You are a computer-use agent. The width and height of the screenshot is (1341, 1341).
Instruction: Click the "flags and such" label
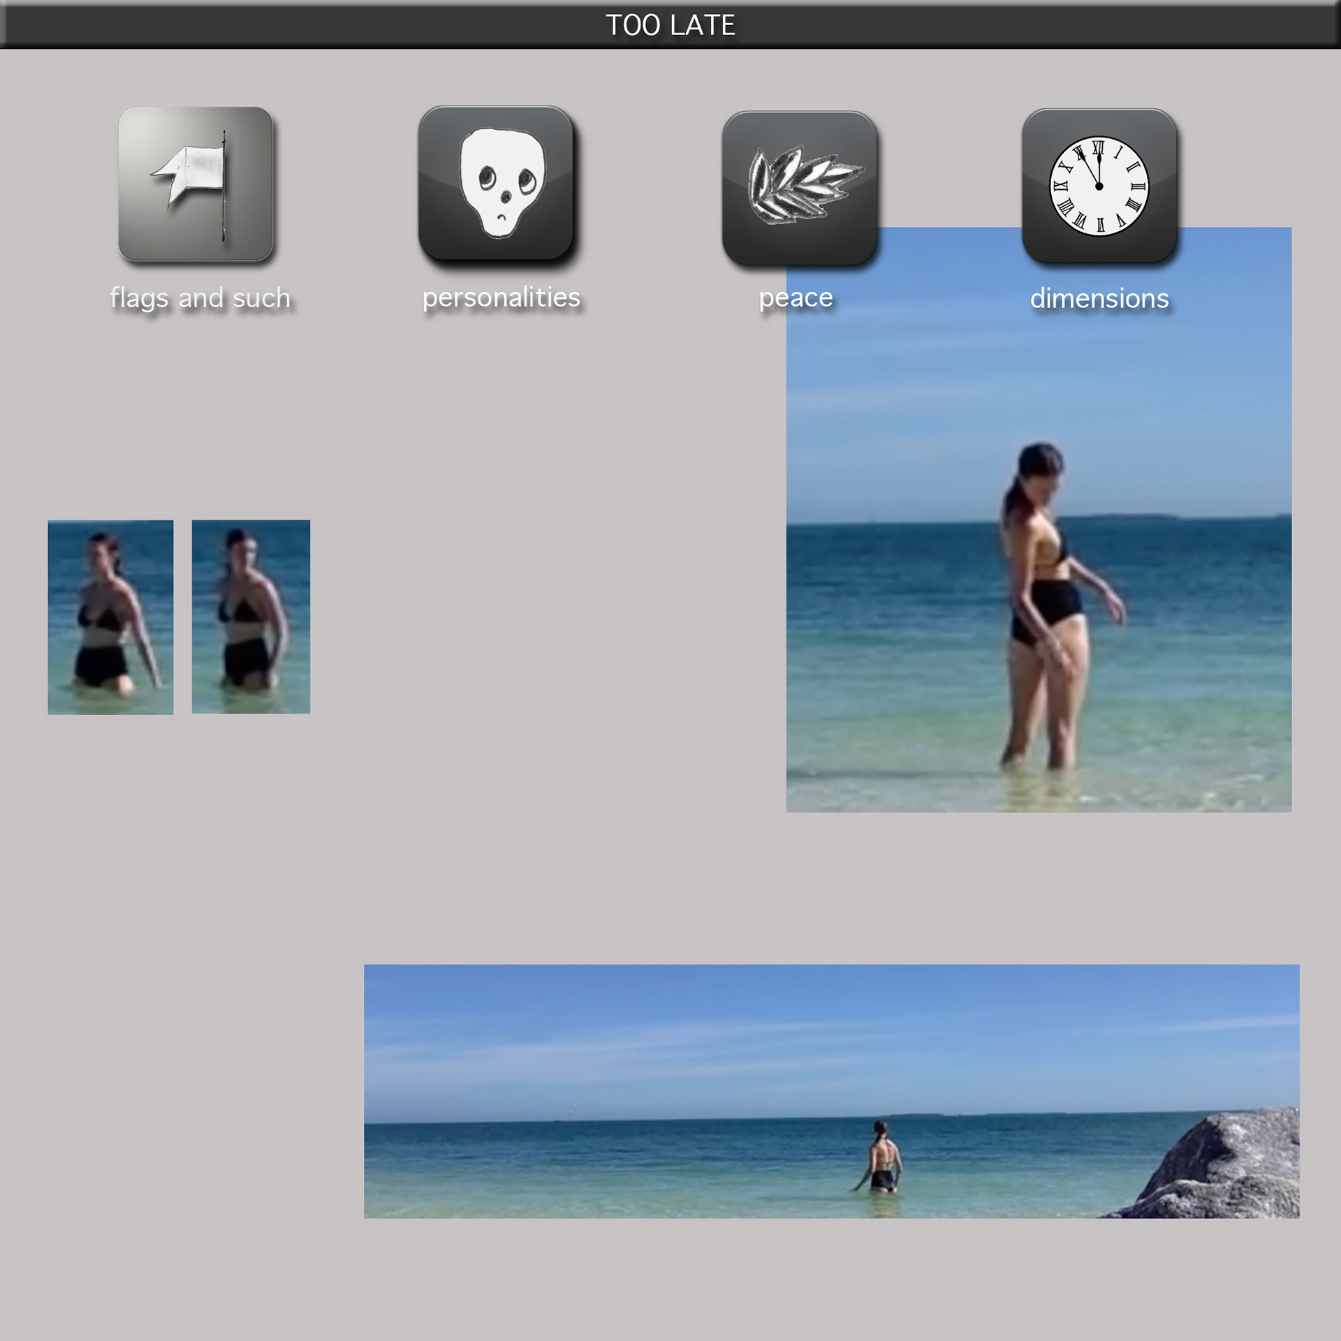coord(200,298)
